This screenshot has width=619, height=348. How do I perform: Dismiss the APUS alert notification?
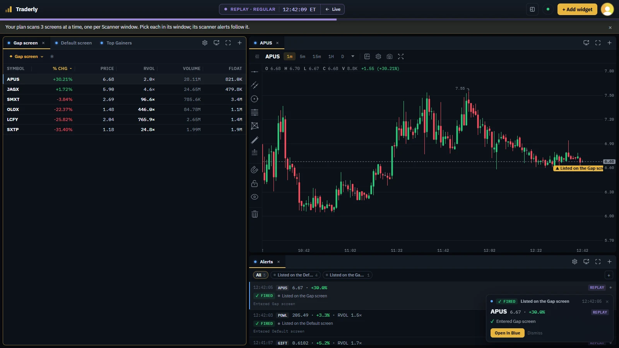point(535,333)
